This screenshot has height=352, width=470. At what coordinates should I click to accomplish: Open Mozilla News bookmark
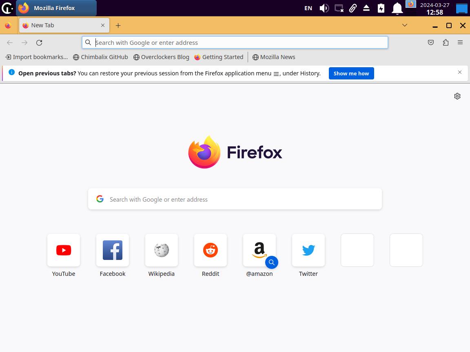point(274,57)
